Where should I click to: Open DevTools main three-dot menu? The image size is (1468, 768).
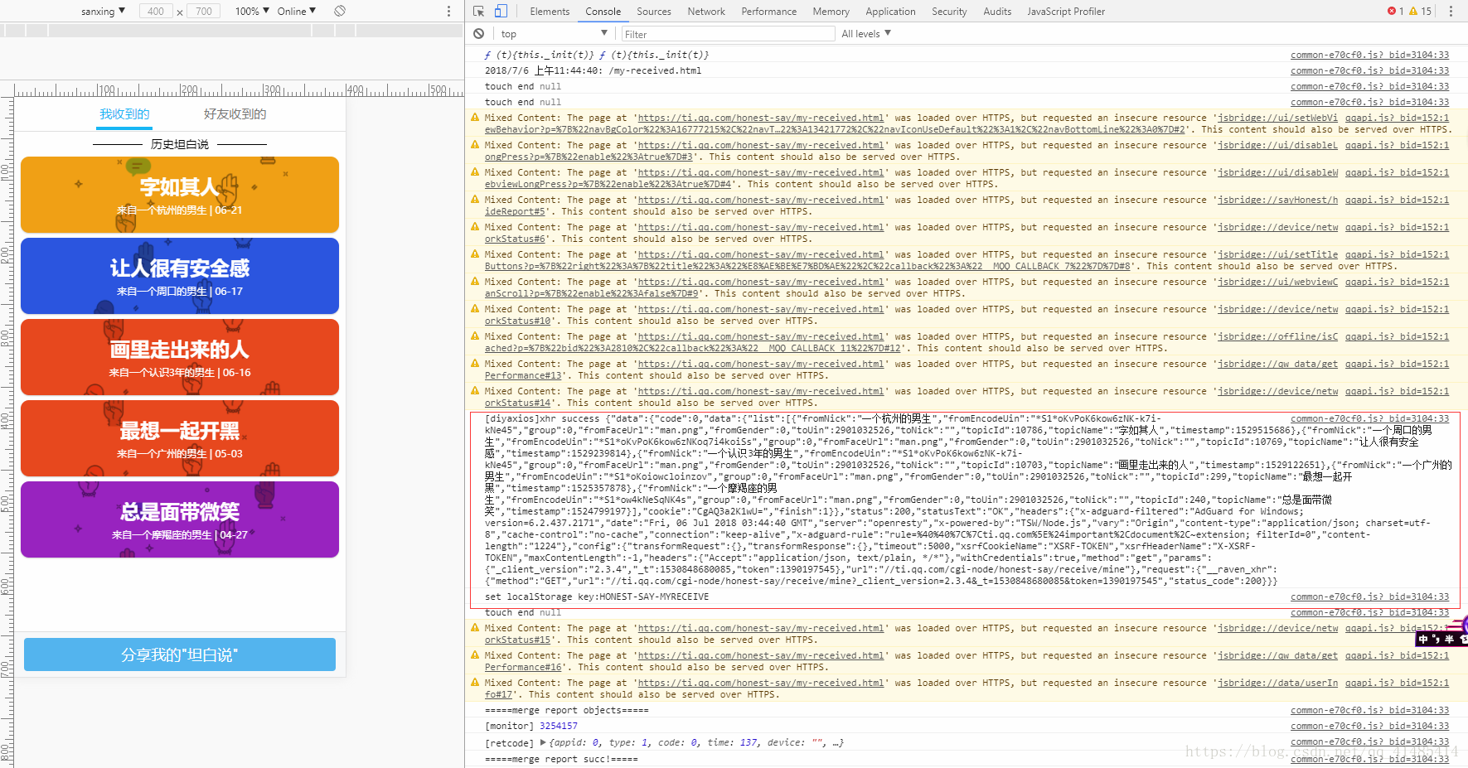click(1451, 11)
